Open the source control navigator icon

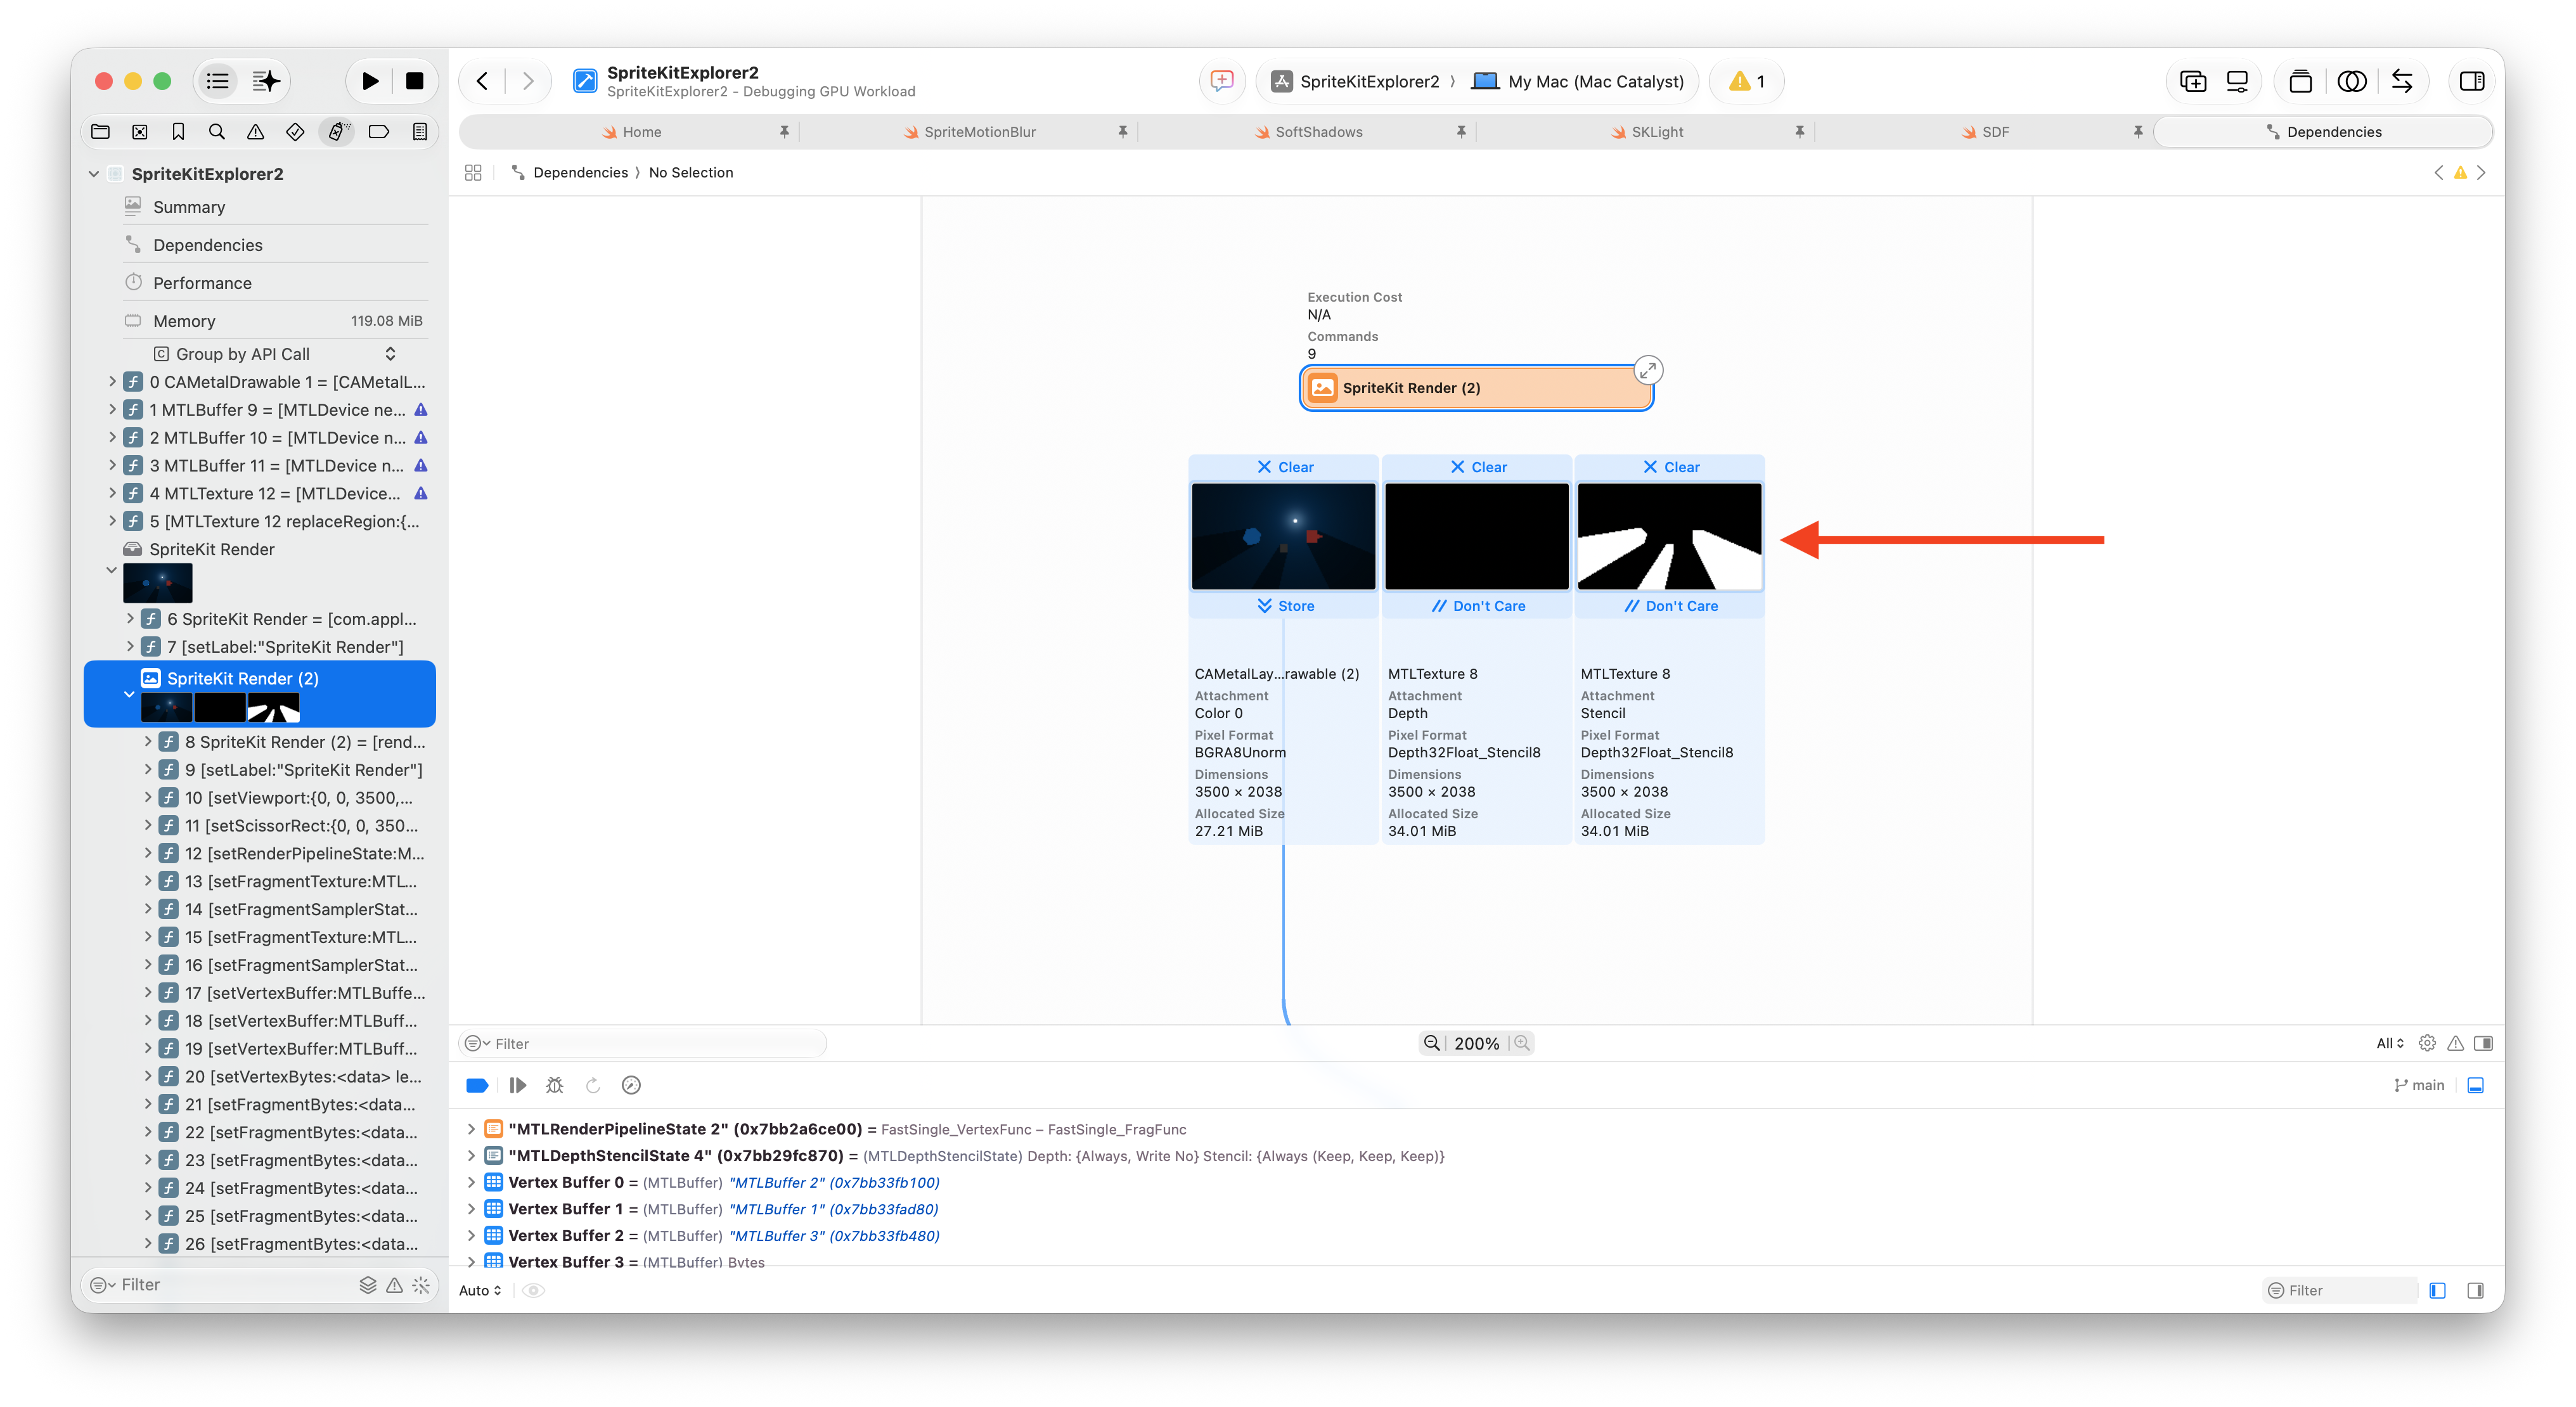[x=140, y=131]
